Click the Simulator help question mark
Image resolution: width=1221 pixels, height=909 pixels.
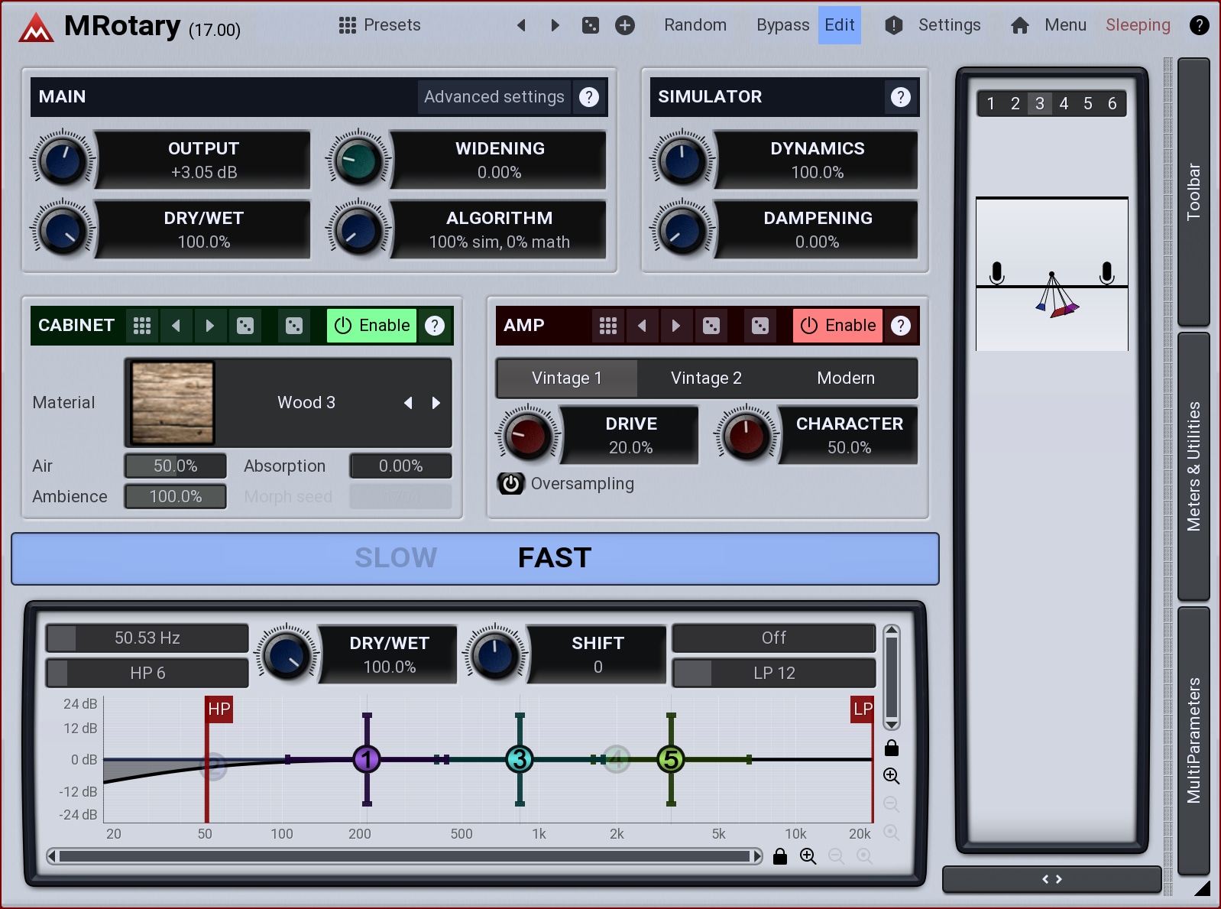click(901, 97)
